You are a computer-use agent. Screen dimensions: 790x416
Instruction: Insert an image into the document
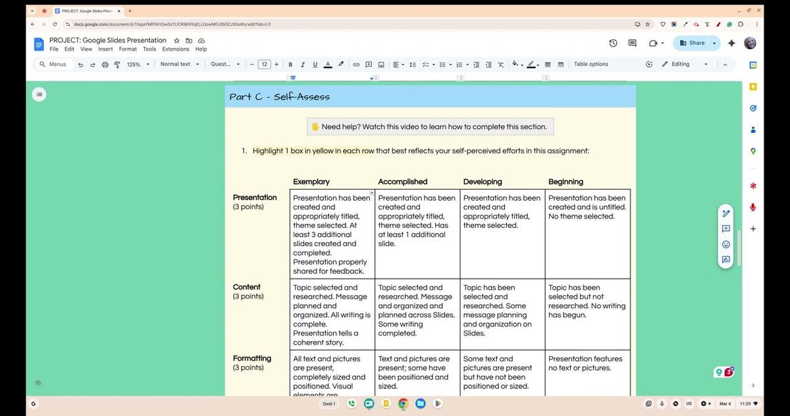click(x=381, y=64)
